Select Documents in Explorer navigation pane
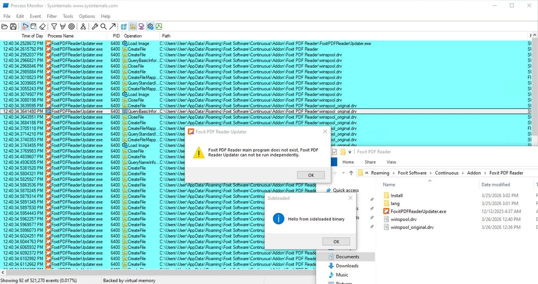 pos(347,257)
